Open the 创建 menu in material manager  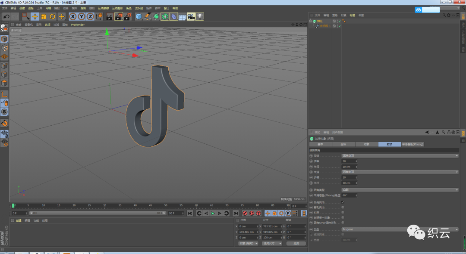pyautogui.click(x=19, y=220)
